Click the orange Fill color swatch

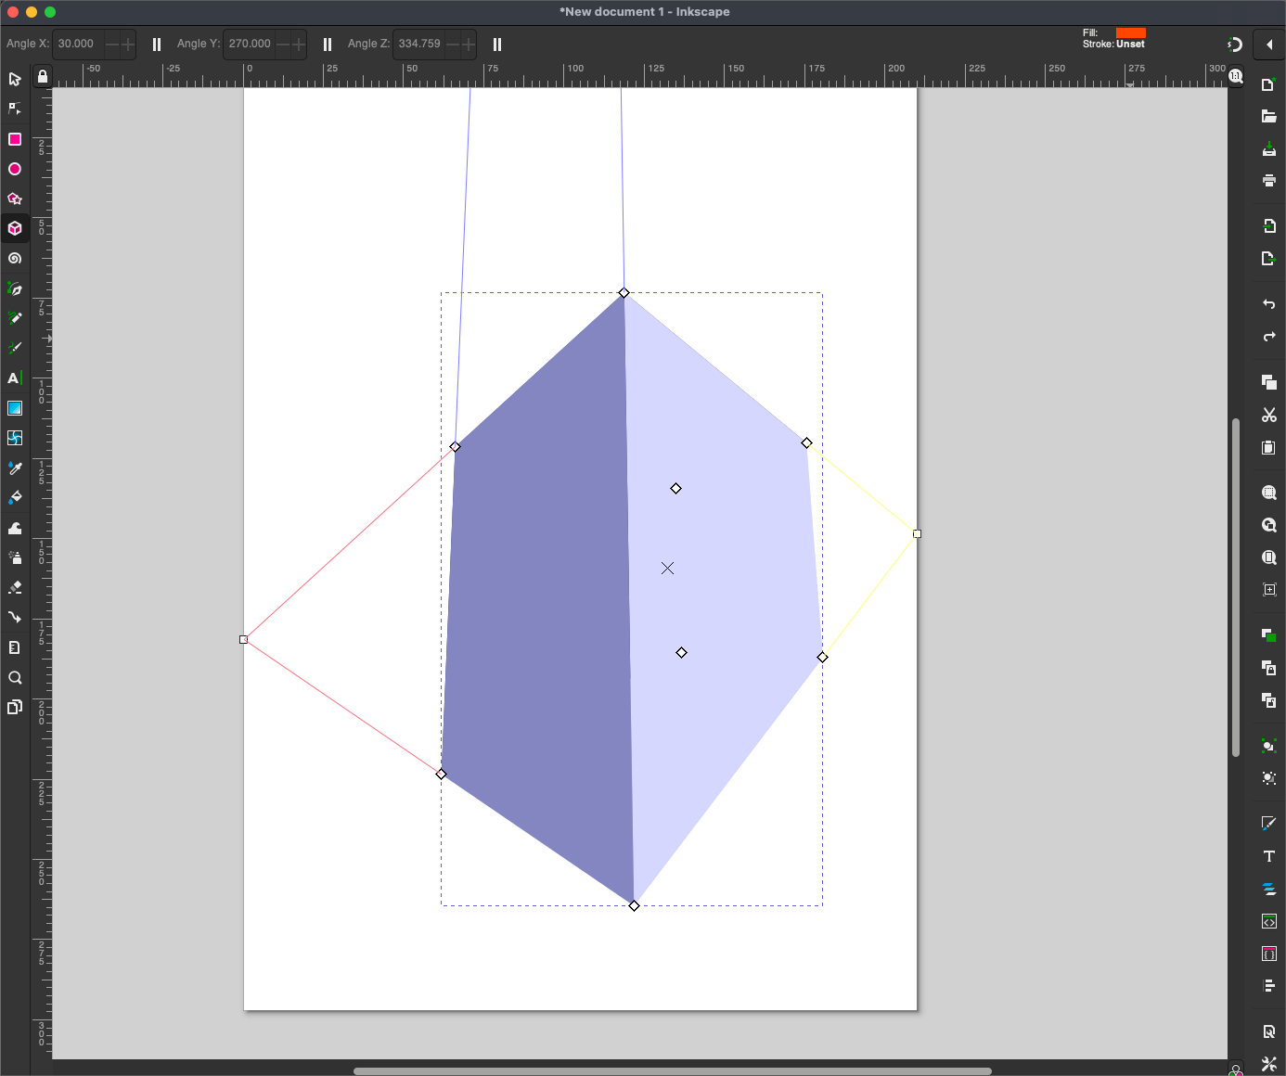(1130, 32)
